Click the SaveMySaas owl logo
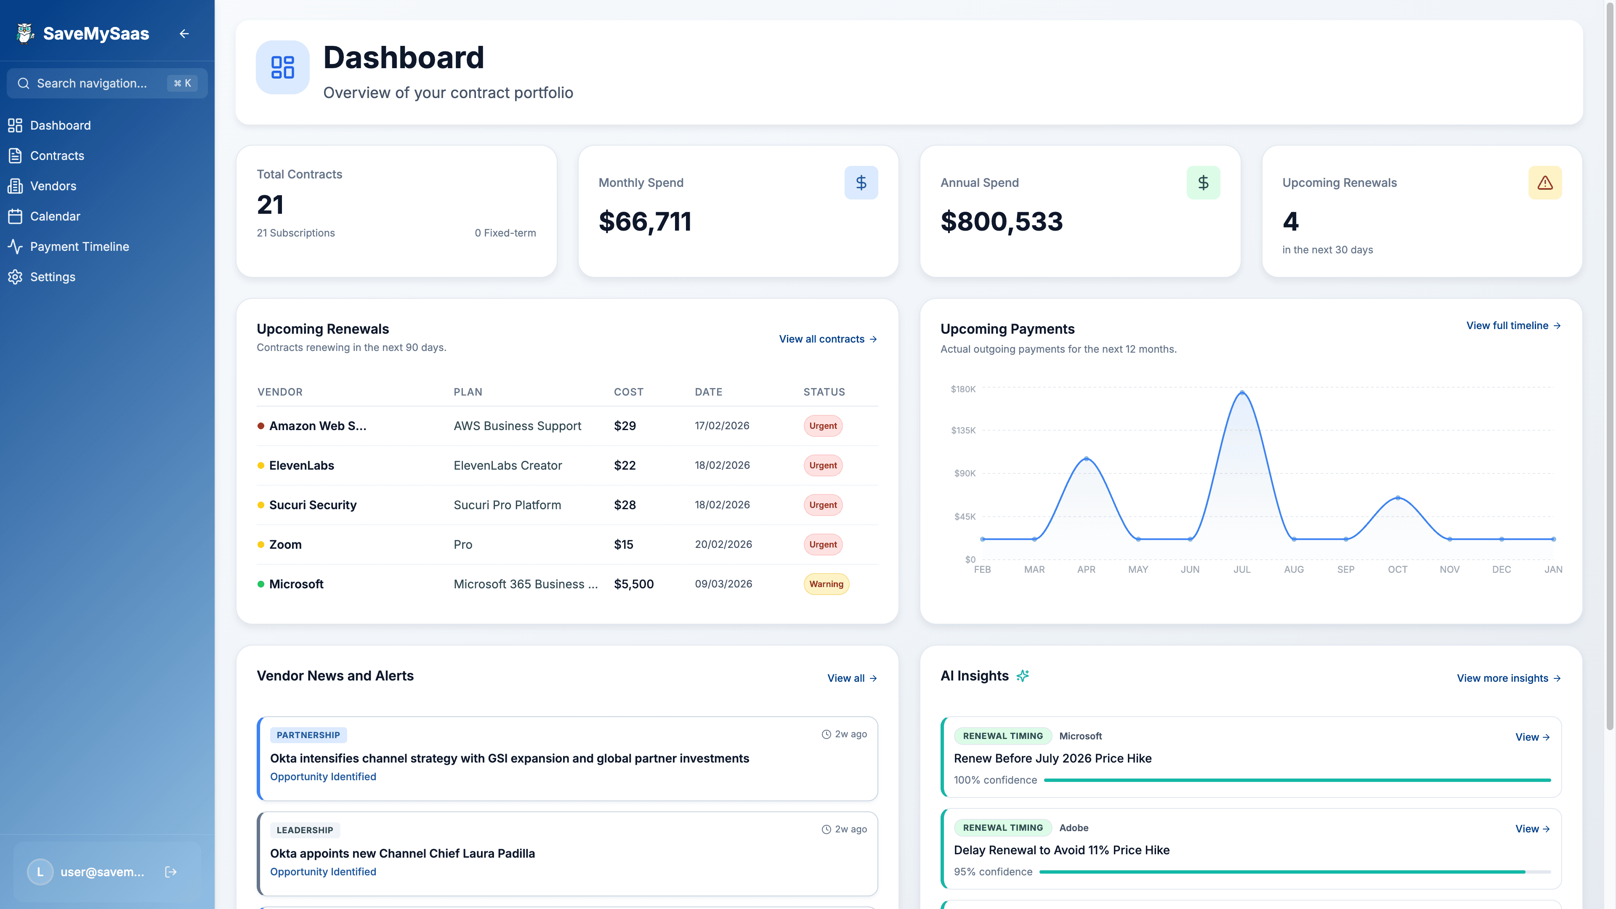This screenshot has height=909, width=1616. (x=24, y=33)
